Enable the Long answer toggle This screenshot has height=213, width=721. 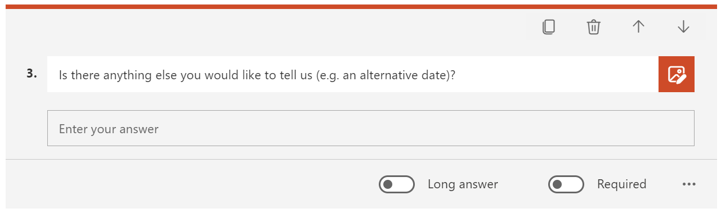click(x=397, y=184)
